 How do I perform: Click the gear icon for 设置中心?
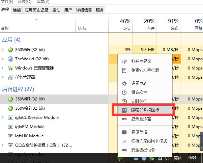(x=124, y=84)
